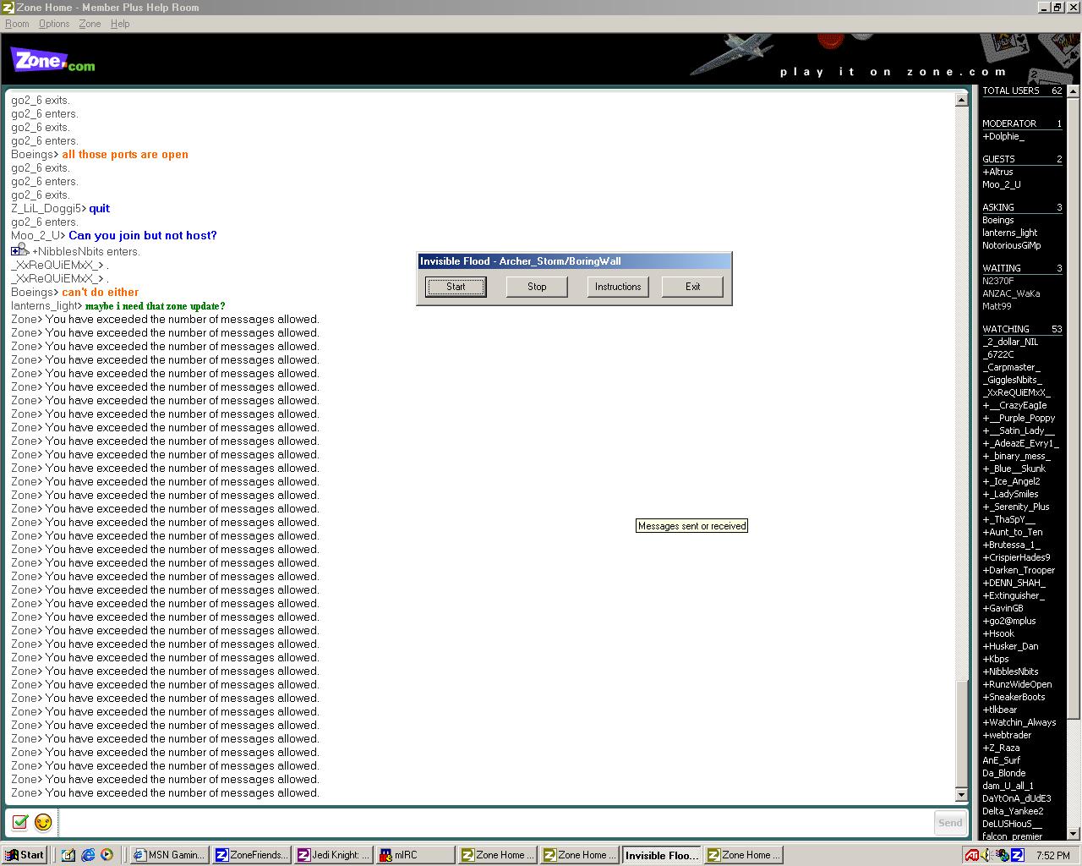Open the Room menu
The width and height of the screenshot is (1082, 866).
point(17,24)
